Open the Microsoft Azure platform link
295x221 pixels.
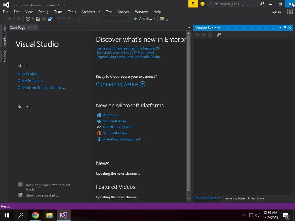115,121
